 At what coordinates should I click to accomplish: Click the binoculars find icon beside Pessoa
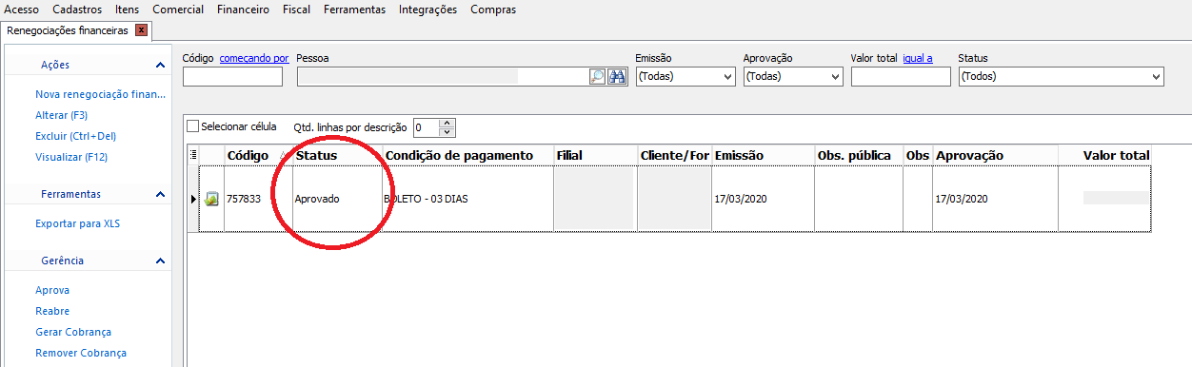pyautogui.click(x=616, y=77)
